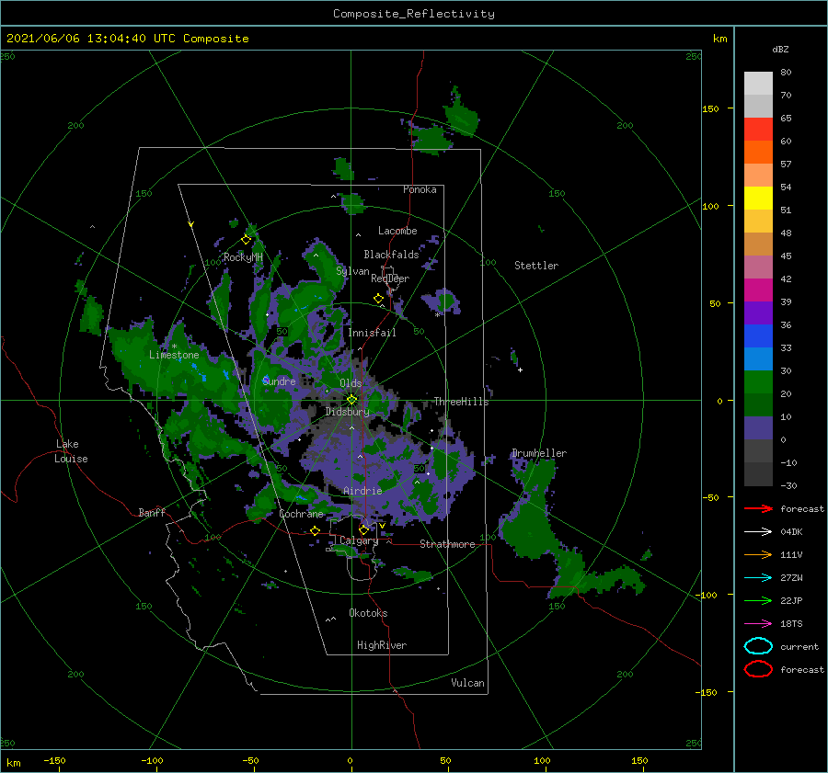Click the Stettler town label

536,266
